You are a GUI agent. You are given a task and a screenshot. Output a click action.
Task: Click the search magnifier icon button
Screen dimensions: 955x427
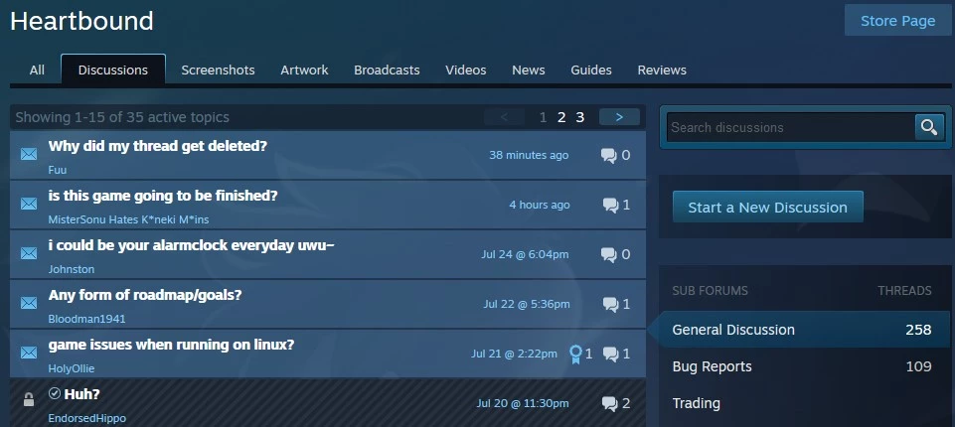coord(929,127)
